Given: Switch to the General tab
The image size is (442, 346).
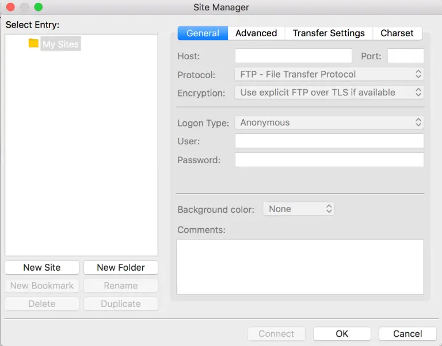Looking at the screenshot, I should tap(203, 33).
